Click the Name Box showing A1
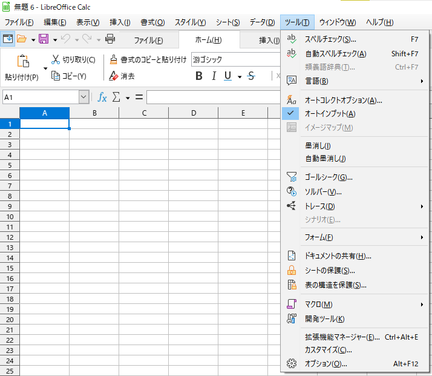432x376 pixels. [x=41, y=97]
